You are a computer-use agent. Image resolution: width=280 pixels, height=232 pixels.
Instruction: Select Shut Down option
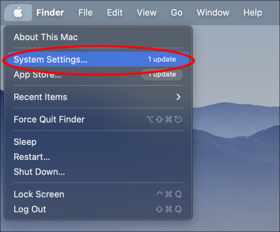[x=98, y=172]
